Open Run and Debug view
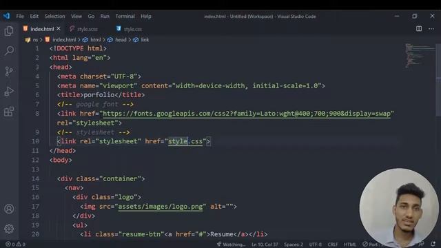This screenshot has height=248, width=441. pos(9,92)
